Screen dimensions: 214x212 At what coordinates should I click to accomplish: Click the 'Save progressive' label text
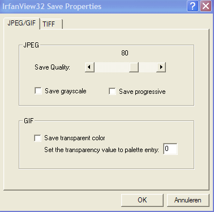142,92
